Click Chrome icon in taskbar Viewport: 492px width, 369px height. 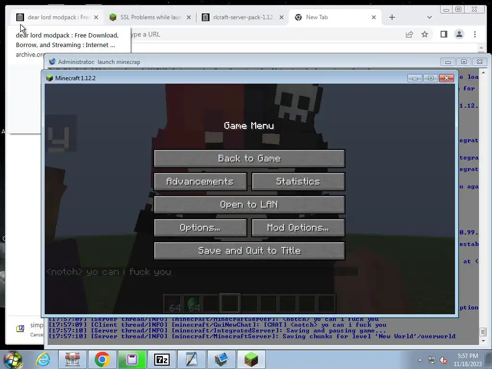click(102, 359)
